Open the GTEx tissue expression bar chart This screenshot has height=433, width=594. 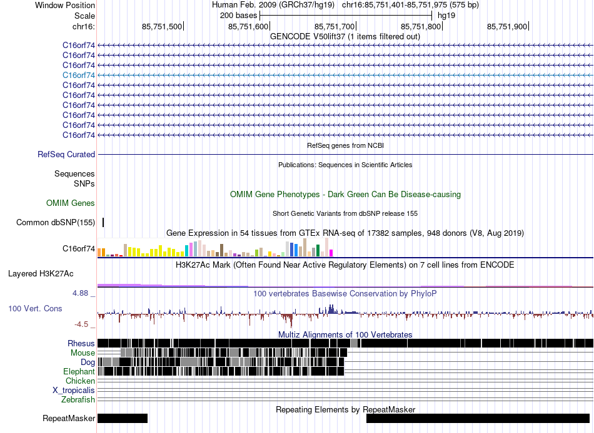tap(215, 248)
